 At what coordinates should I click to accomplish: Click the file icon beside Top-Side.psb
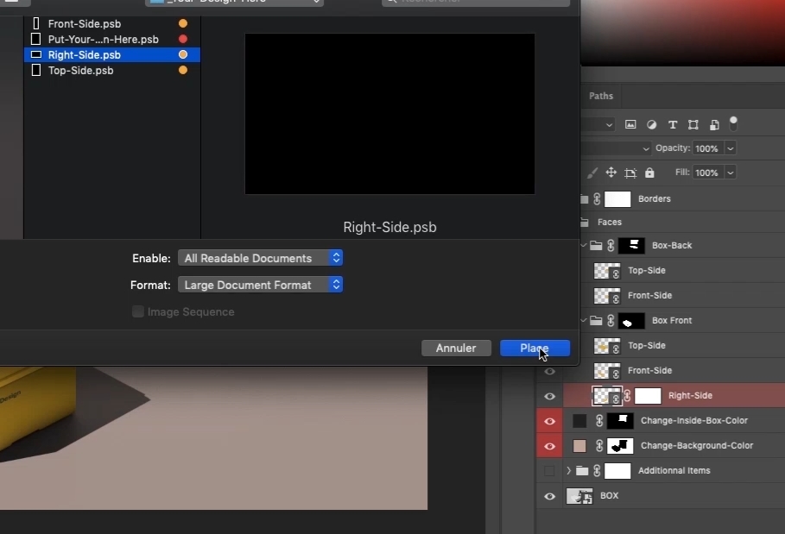coord(36,70)
